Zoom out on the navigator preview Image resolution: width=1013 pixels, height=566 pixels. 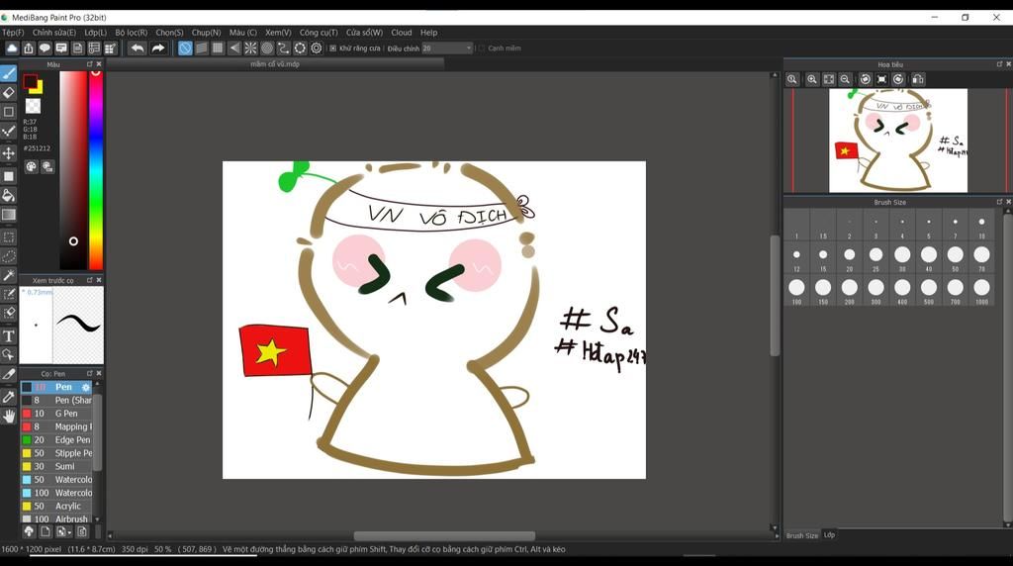pyautogui.click(x=845, y=79)
